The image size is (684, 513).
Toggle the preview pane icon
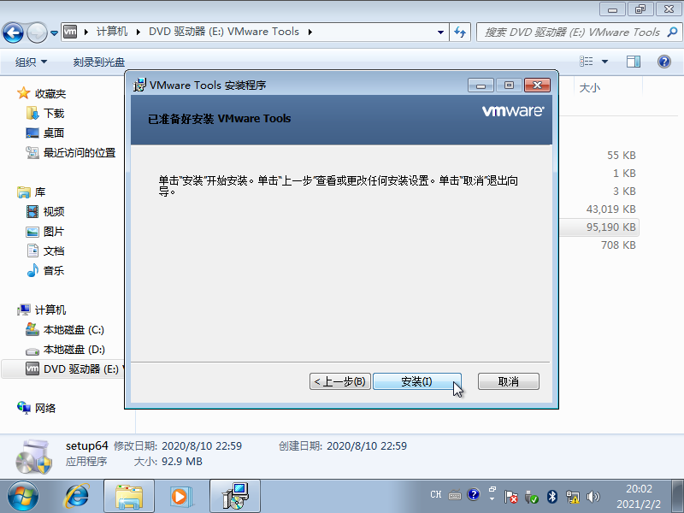[634, 62]
